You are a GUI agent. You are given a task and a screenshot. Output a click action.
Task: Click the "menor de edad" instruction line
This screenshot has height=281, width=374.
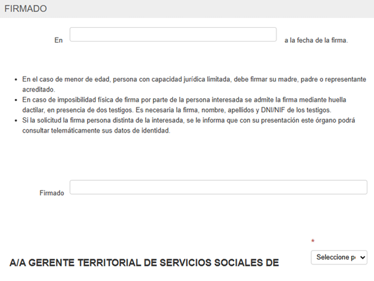194,79
